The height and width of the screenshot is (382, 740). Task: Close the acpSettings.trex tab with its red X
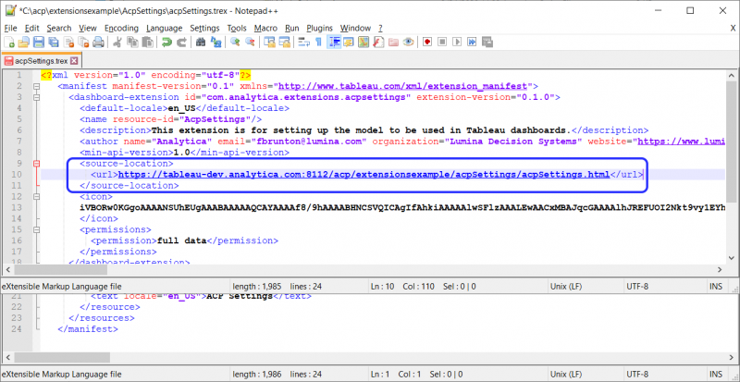74,61
